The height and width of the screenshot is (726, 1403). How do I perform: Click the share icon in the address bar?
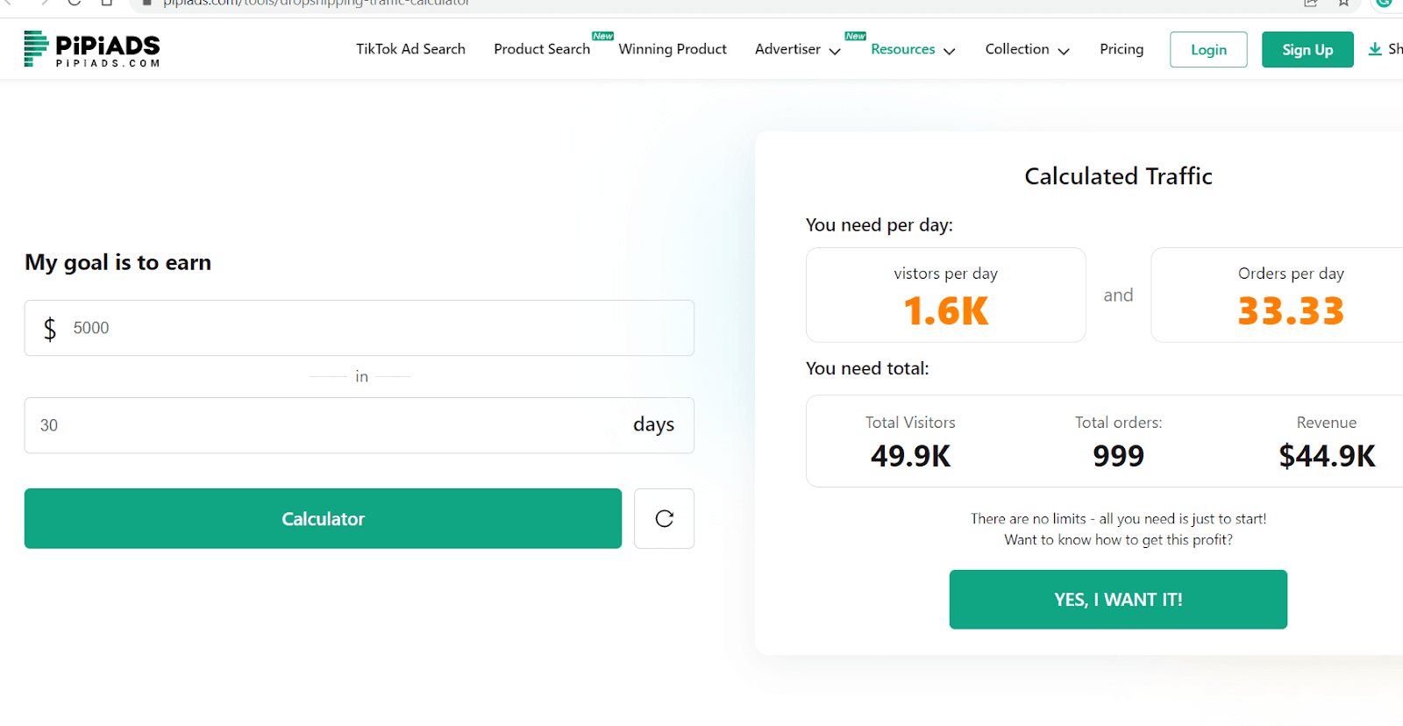1311,3
